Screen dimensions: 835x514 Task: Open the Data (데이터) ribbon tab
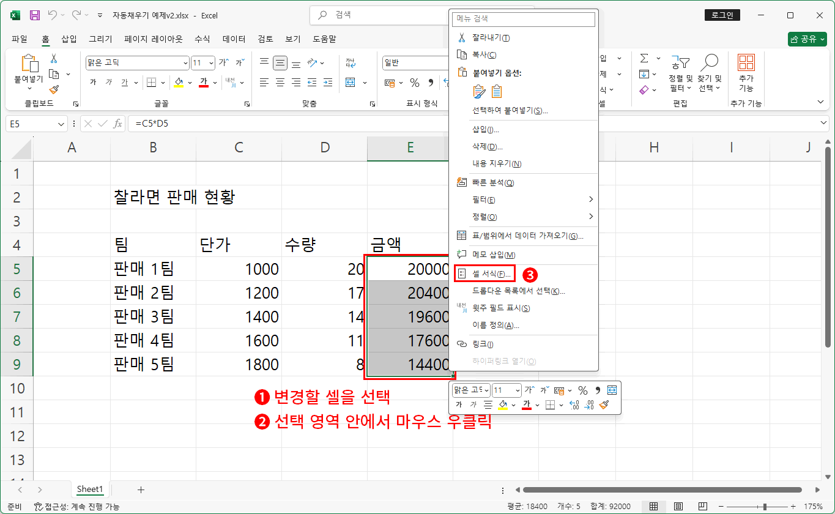[x=234, y=39]
